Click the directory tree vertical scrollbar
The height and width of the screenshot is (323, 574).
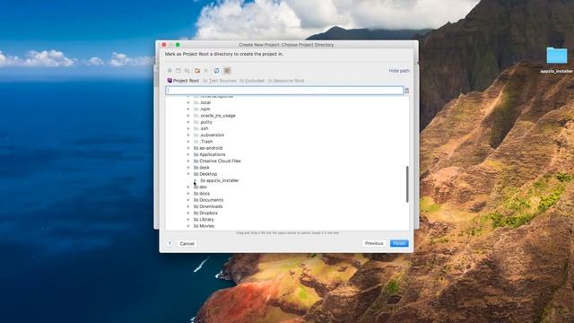[407, 184]
